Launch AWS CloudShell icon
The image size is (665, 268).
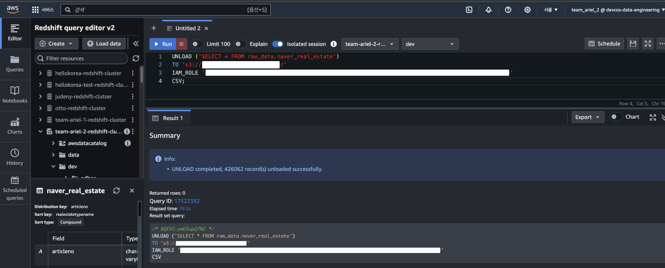pyautogui.click(x=469, y=10)
